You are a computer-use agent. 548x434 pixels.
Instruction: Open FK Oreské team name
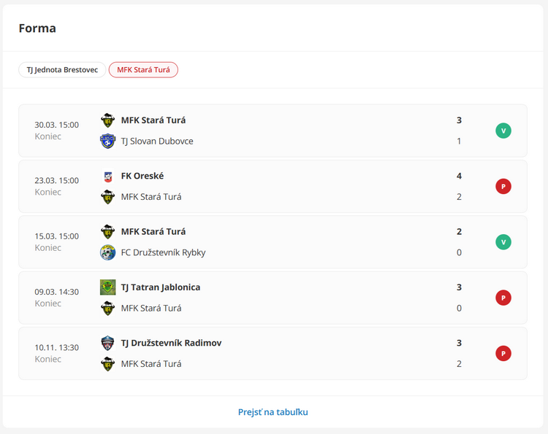point(142,177)
